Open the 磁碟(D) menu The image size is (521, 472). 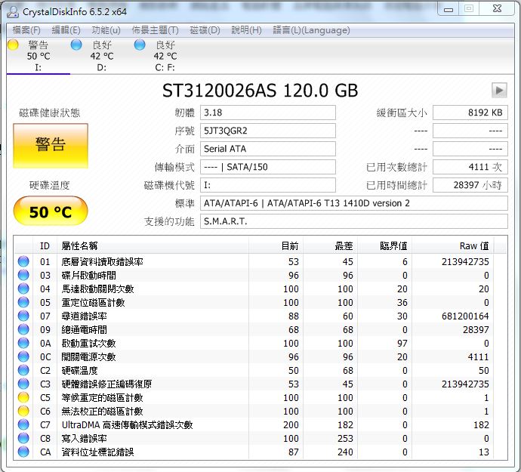[x=205, y=30]
